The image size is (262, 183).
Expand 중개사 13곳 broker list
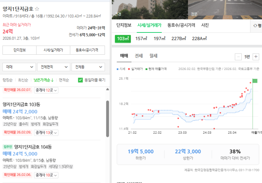coord(46,133)
